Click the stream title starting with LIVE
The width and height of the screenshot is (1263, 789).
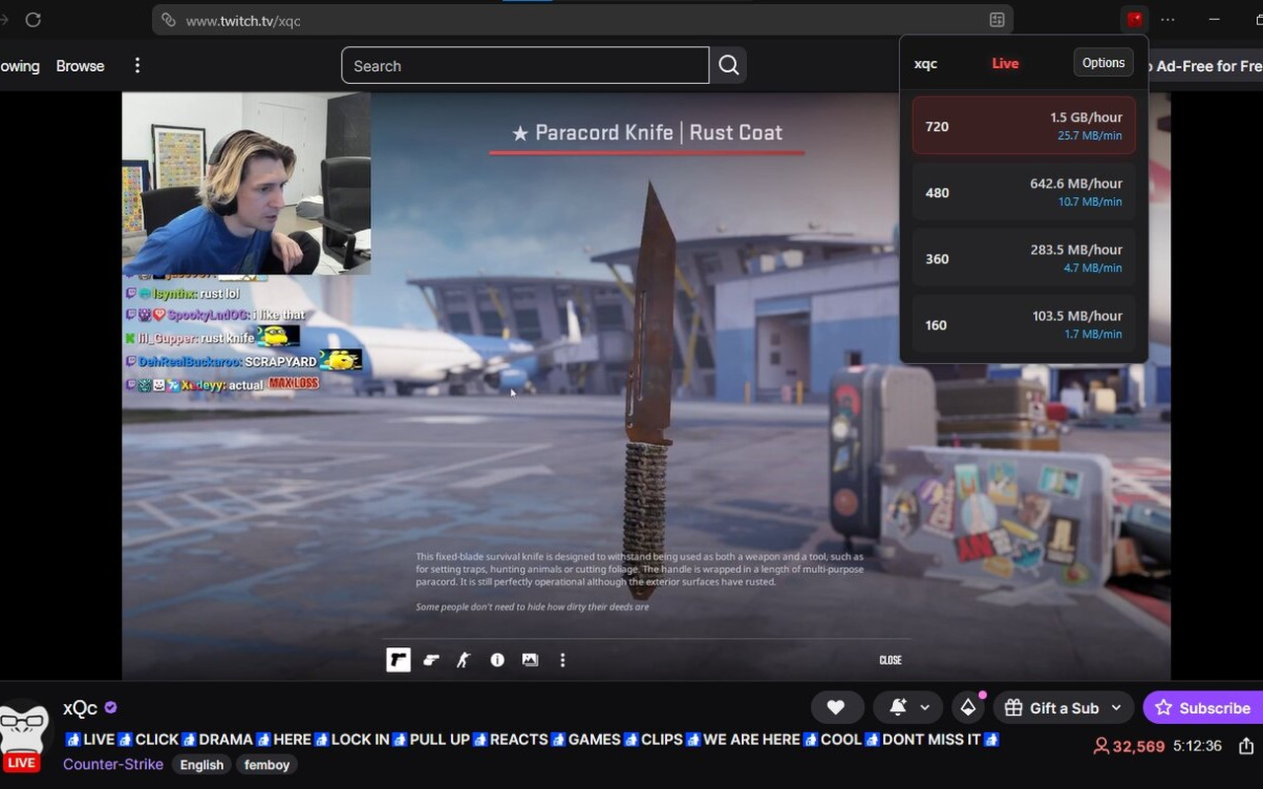tap(533, 740)
